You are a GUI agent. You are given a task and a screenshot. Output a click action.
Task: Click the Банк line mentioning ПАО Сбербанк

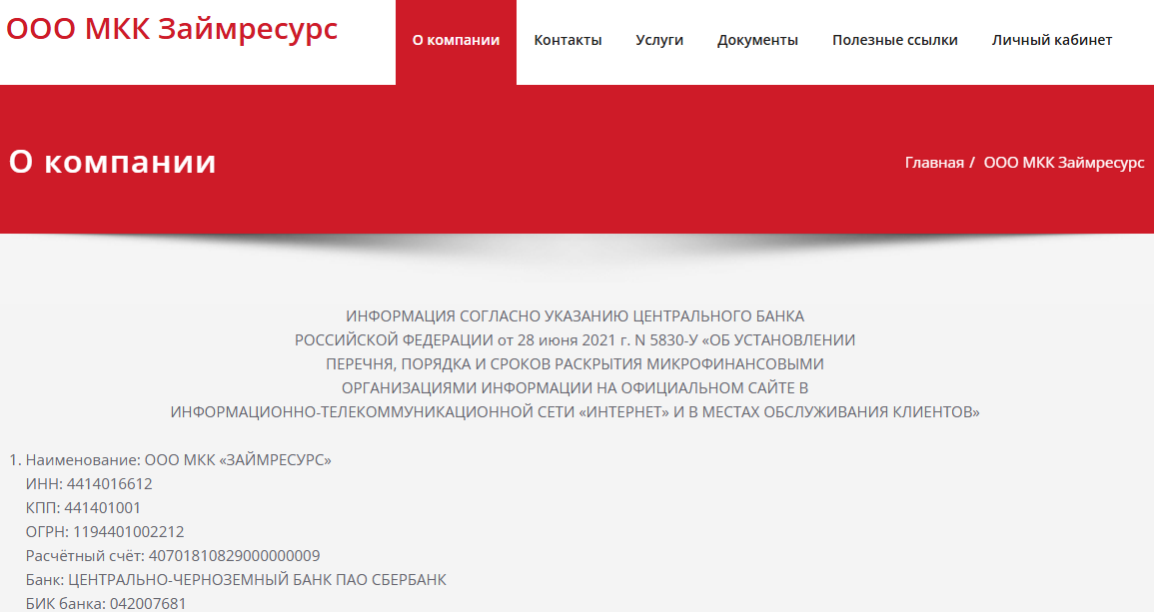click(236, 580)
